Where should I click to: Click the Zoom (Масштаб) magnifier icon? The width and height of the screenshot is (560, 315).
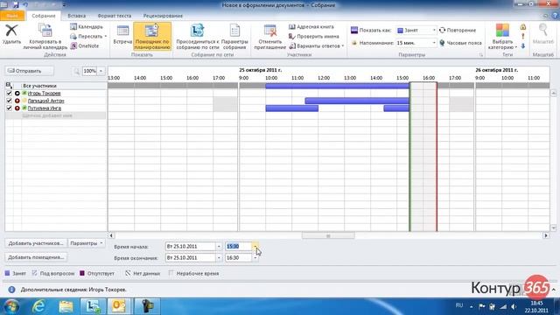[x=543, y=30]
